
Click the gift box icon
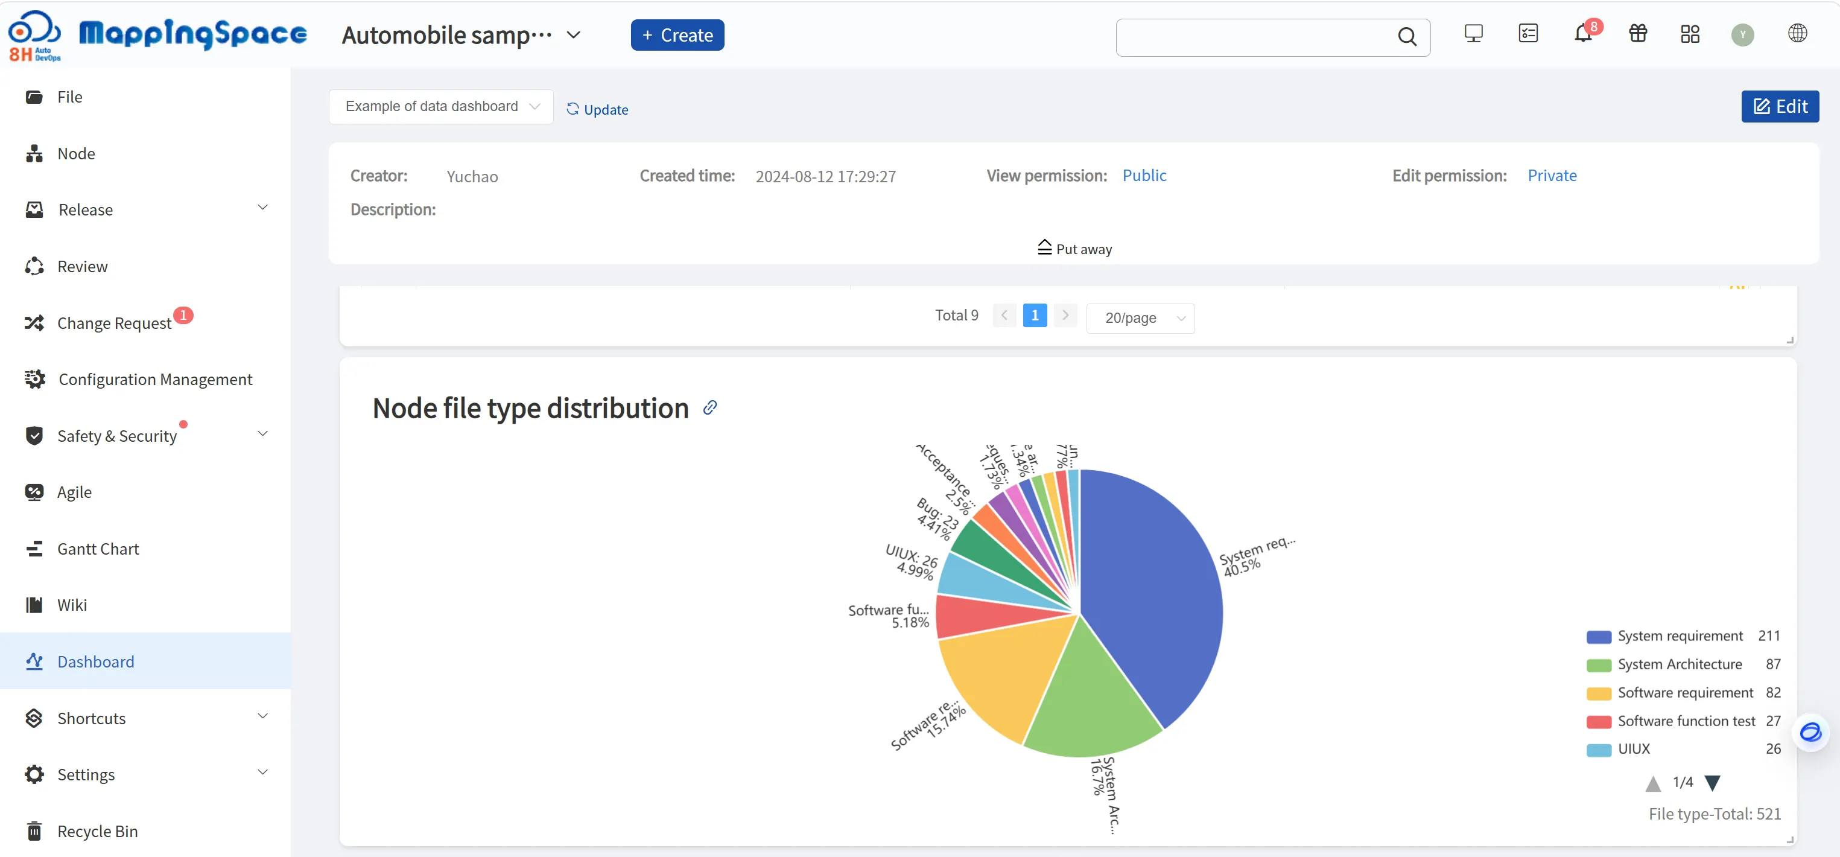click(x=1638, y=34)
